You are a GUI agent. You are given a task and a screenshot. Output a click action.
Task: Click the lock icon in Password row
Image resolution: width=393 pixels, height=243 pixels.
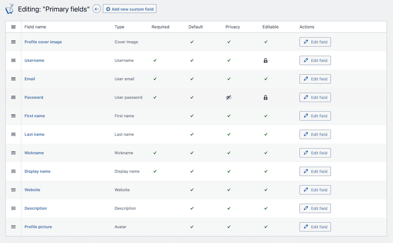265,97
